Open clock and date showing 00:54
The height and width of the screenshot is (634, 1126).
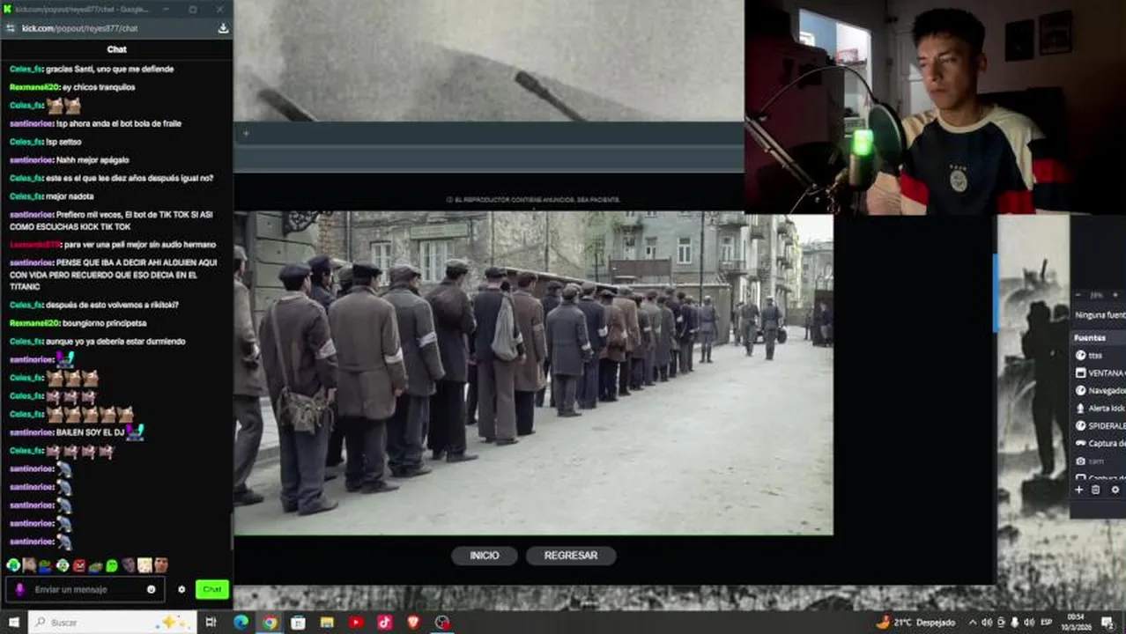[x=1076, y=623]
